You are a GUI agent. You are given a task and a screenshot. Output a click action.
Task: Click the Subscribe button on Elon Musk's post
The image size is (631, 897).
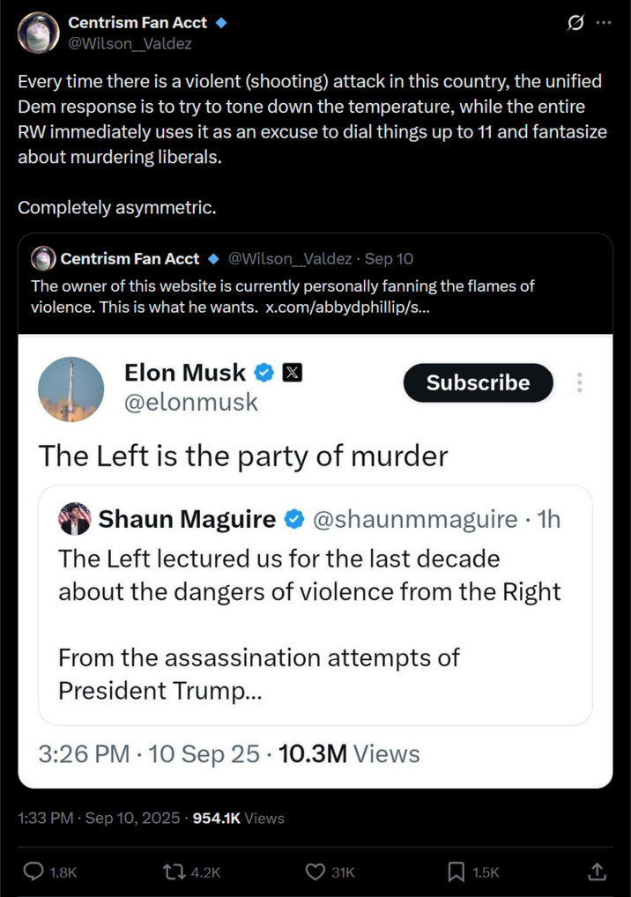pyautogui.click(x=478, y=382)
